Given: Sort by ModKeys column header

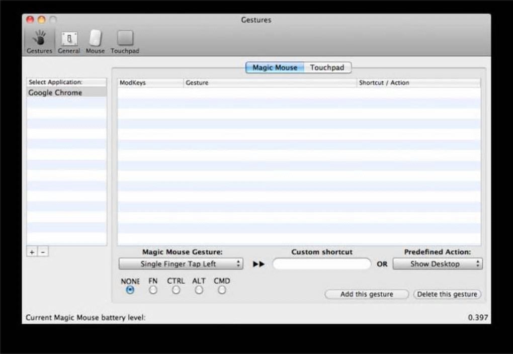Looking at the screenshot, I should (x=150, y=83).
